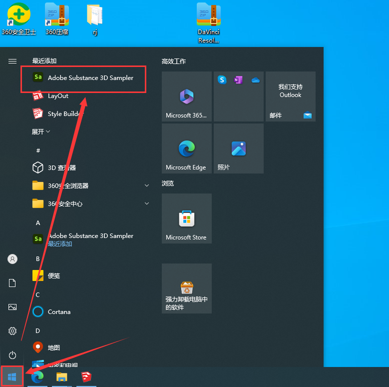Expand the 展开 recently added list
The height and width of the screenshot is (387, 389).
click(x=41, y=131)
